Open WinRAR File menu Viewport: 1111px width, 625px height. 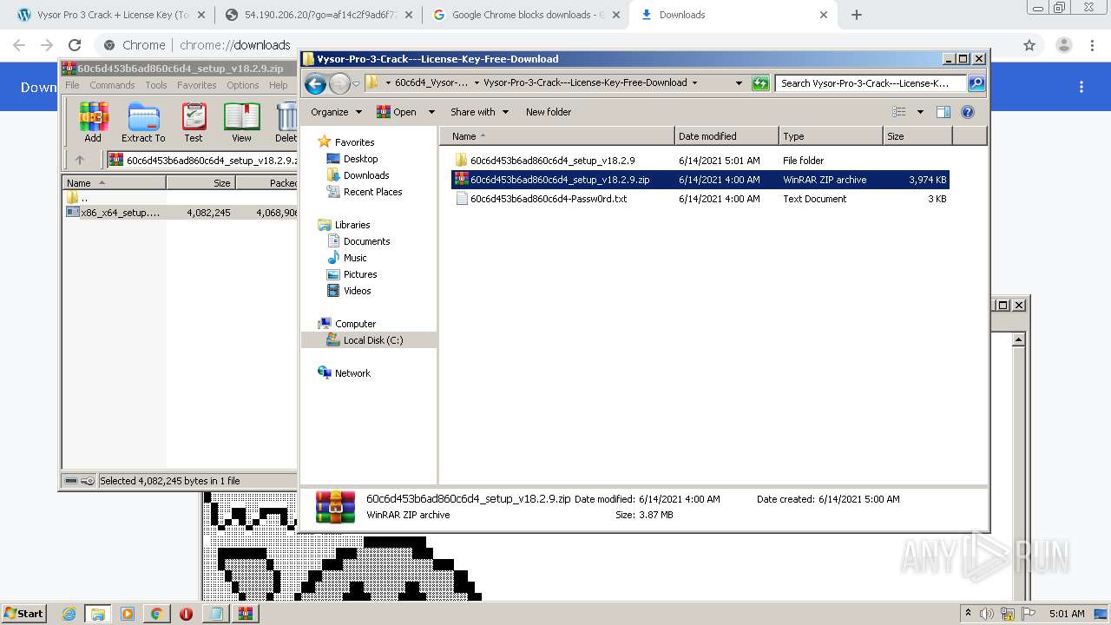click(x=72, y=85)
